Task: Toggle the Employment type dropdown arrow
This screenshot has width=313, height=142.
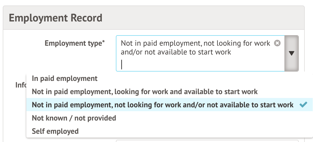Action: pos(292,53)
